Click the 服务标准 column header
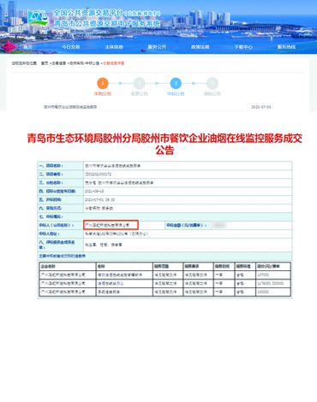Image resolution: width=317 pixels, height=402 pixels. 243,266
